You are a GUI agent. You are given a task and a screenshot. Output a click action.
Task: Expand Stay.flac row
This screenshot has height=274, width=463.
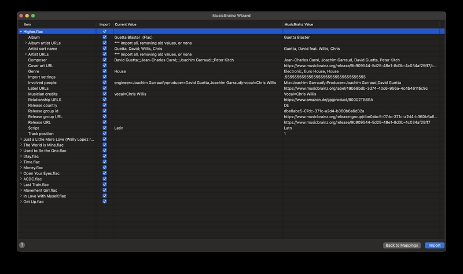pos(21,156)
